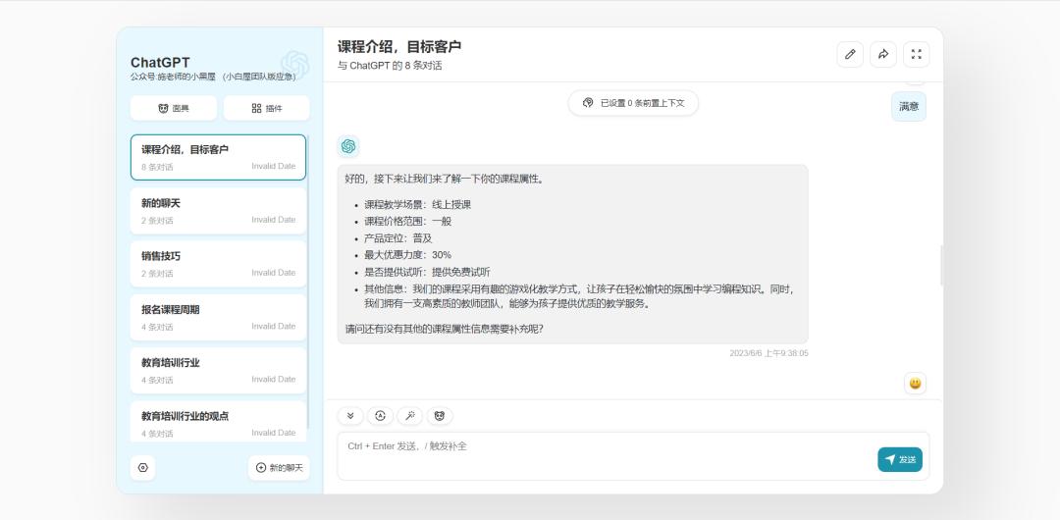
Task: Click the question 请问还有没有其他的课程属性信息需要补充呢
Action: point(445,329)
